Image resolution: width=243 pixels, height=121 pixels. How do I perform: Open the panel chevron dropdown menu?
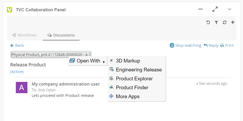(x=230, y=9)
